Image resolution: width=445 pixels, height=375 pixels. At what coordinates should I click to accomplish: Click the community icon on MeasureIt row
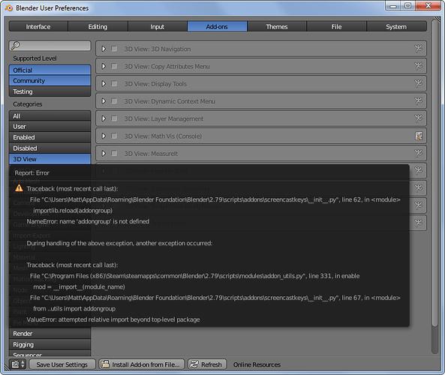pos(418,153)
